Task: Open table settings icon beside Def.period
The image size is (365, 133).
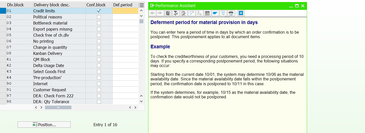Action: point(142,5)
